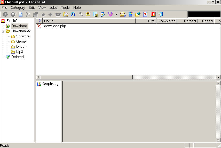
Task: Select the Driver folder
Action: pyautogui.click(x=21, y=47)
